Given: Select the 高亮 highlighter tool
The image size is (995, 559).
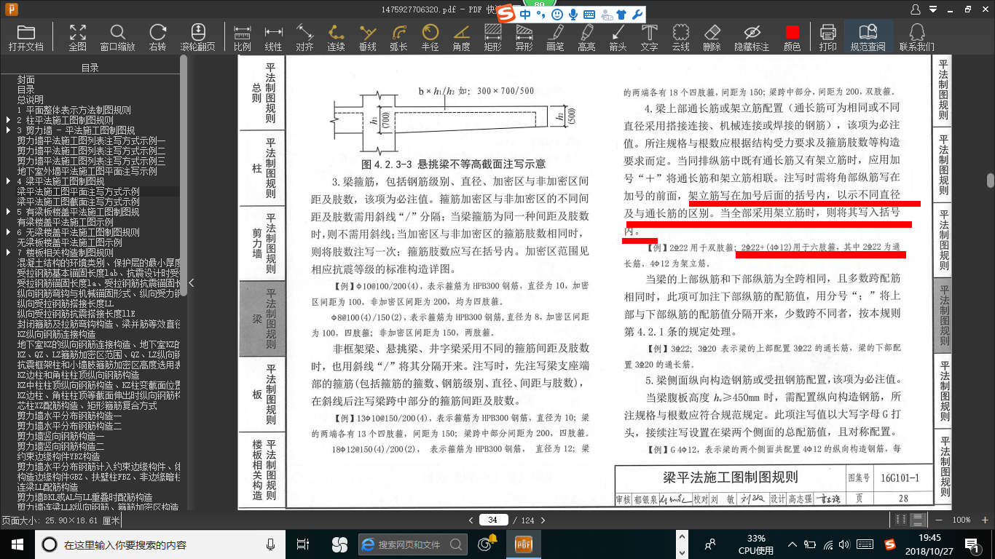Looking at the screenshot, I should (x=586, y=38).
